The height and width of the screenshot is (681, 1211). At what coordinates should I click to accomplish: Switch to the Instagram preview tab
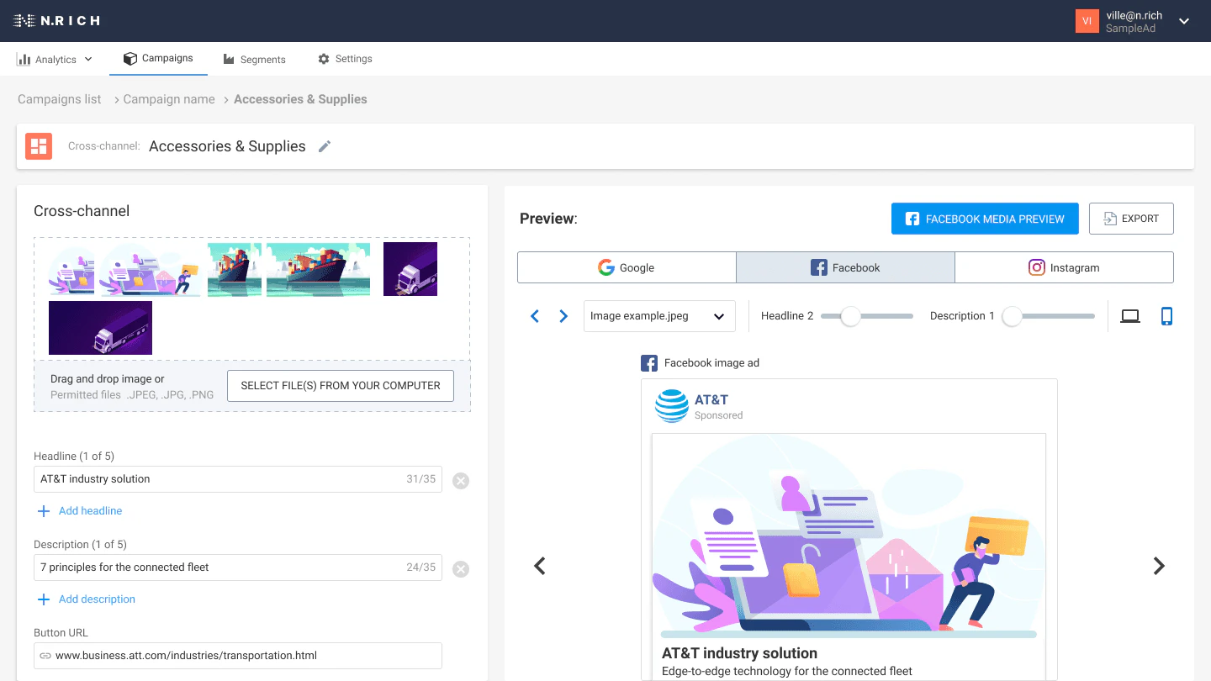point(1064,267)
